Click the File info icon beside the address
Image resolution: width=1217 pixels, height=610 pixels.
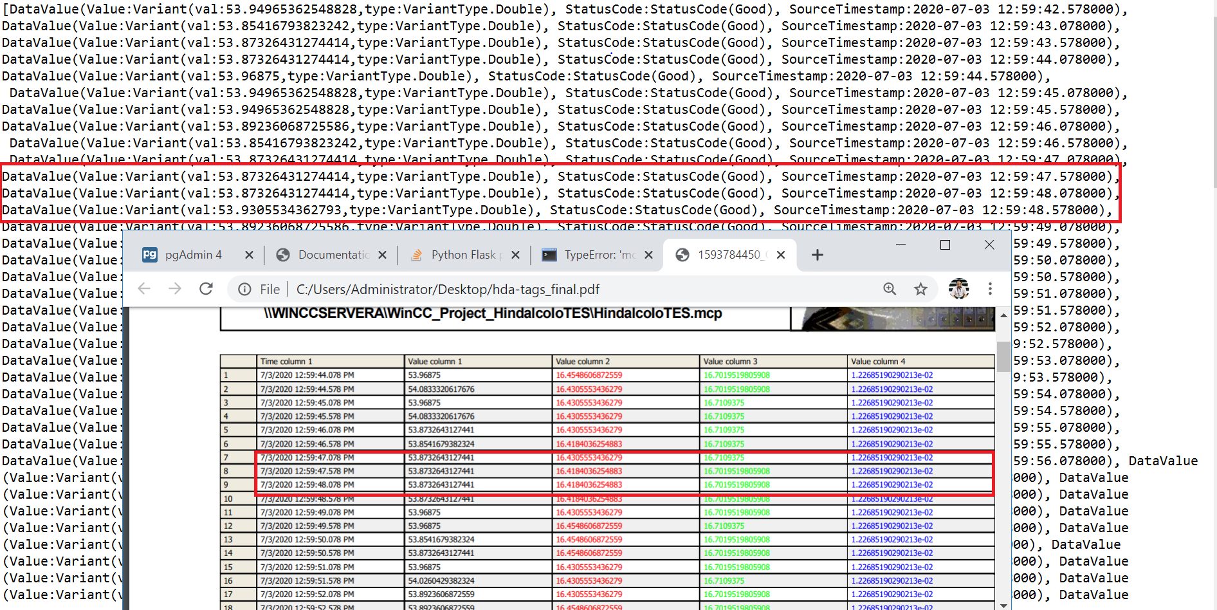point(244,288)
